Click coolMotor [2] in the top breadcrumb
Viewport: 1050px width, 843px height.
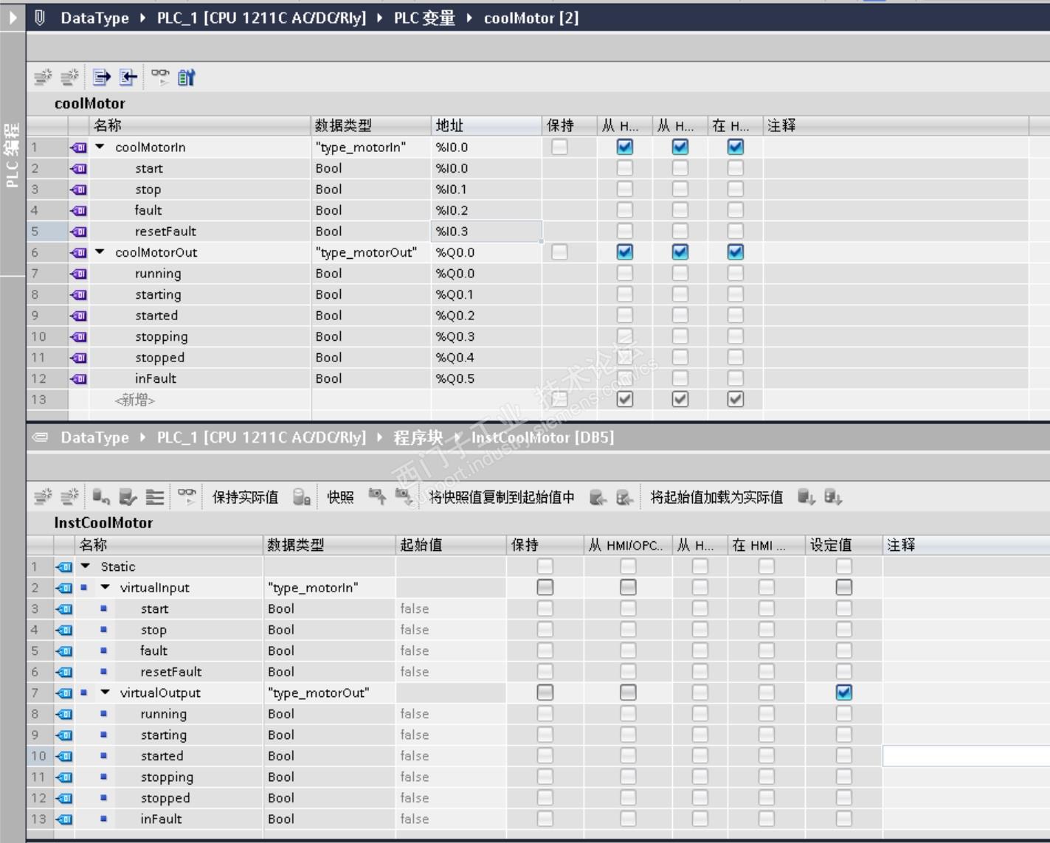coord(531,18)
